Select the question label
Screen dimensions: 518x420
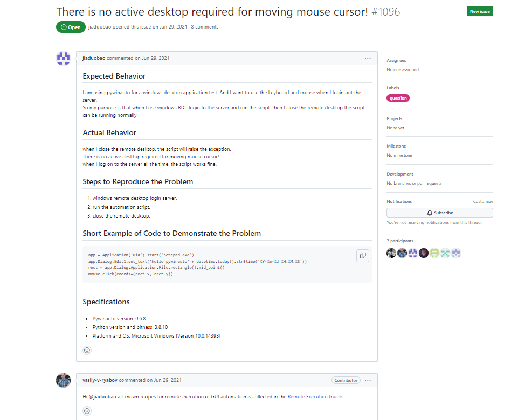point(398,98)
